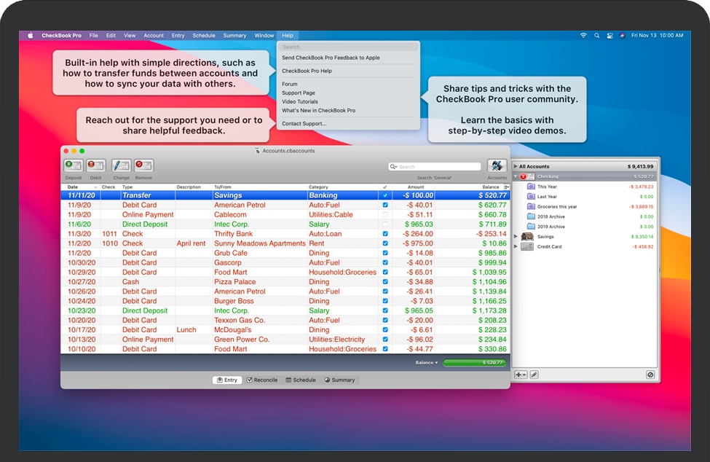
Task: Check the Sunny Meadows Apartments transaction
Action: 385,243
